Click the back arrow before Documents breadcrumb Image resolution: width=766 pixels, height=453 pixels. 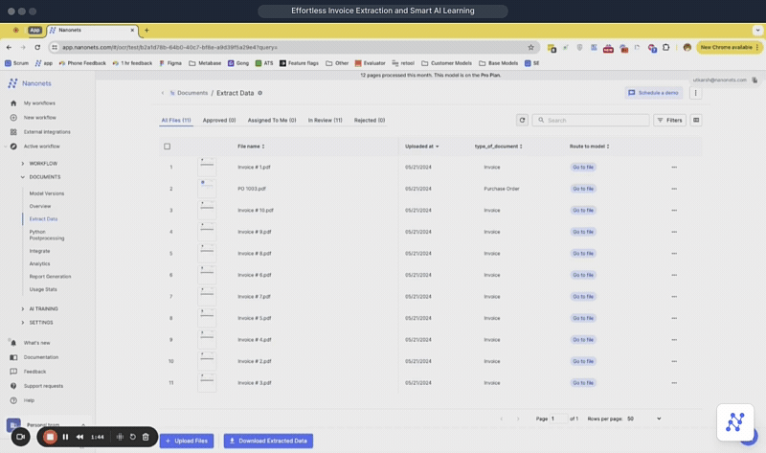[163, 93]
